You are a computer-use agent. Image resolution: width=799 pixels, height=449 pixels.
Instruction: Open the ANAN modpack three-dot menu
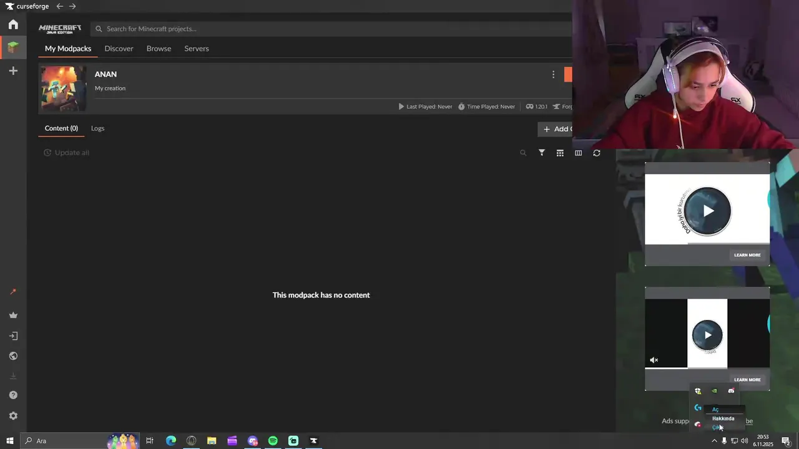click(x=553, y=75)
